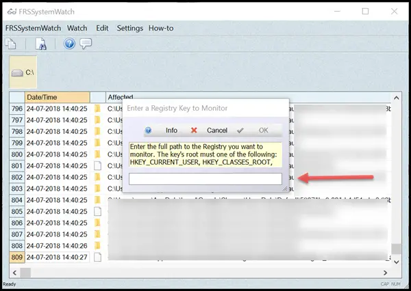Click the timestamp in row 805
This screenshot has width=411, height=291.
tap(57, 212)
